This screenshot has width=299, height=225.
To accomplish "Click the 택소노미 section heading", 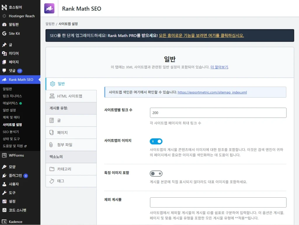I will 56,157.
